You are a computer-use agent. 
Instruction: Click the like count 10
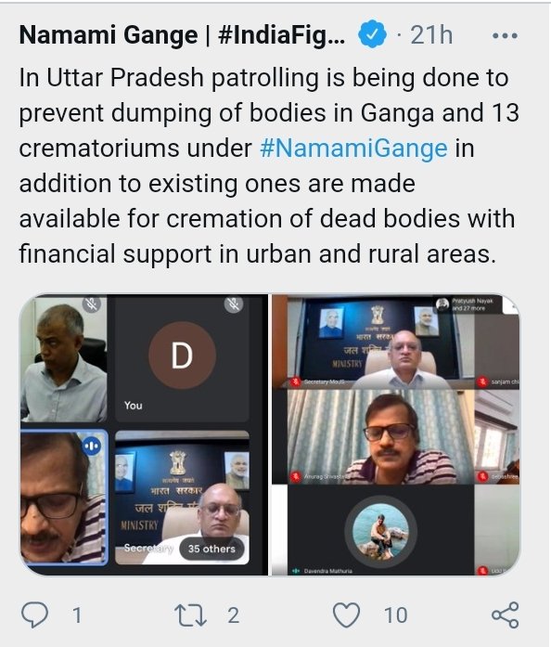[x=396, y=615]
